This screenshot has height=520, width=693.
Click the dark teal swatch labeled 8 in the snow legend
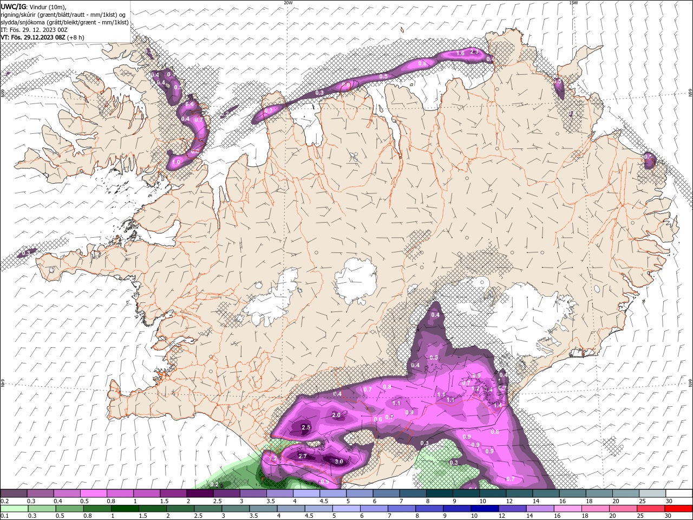(x=440, y=493)
